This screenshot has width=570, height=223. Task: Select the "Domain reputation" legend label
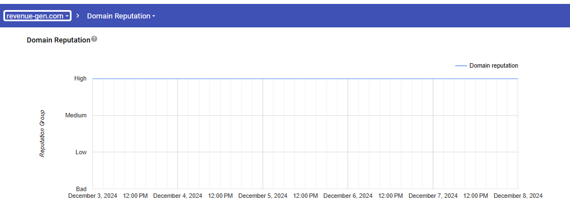pyautogui.click(x=493, y=66)
